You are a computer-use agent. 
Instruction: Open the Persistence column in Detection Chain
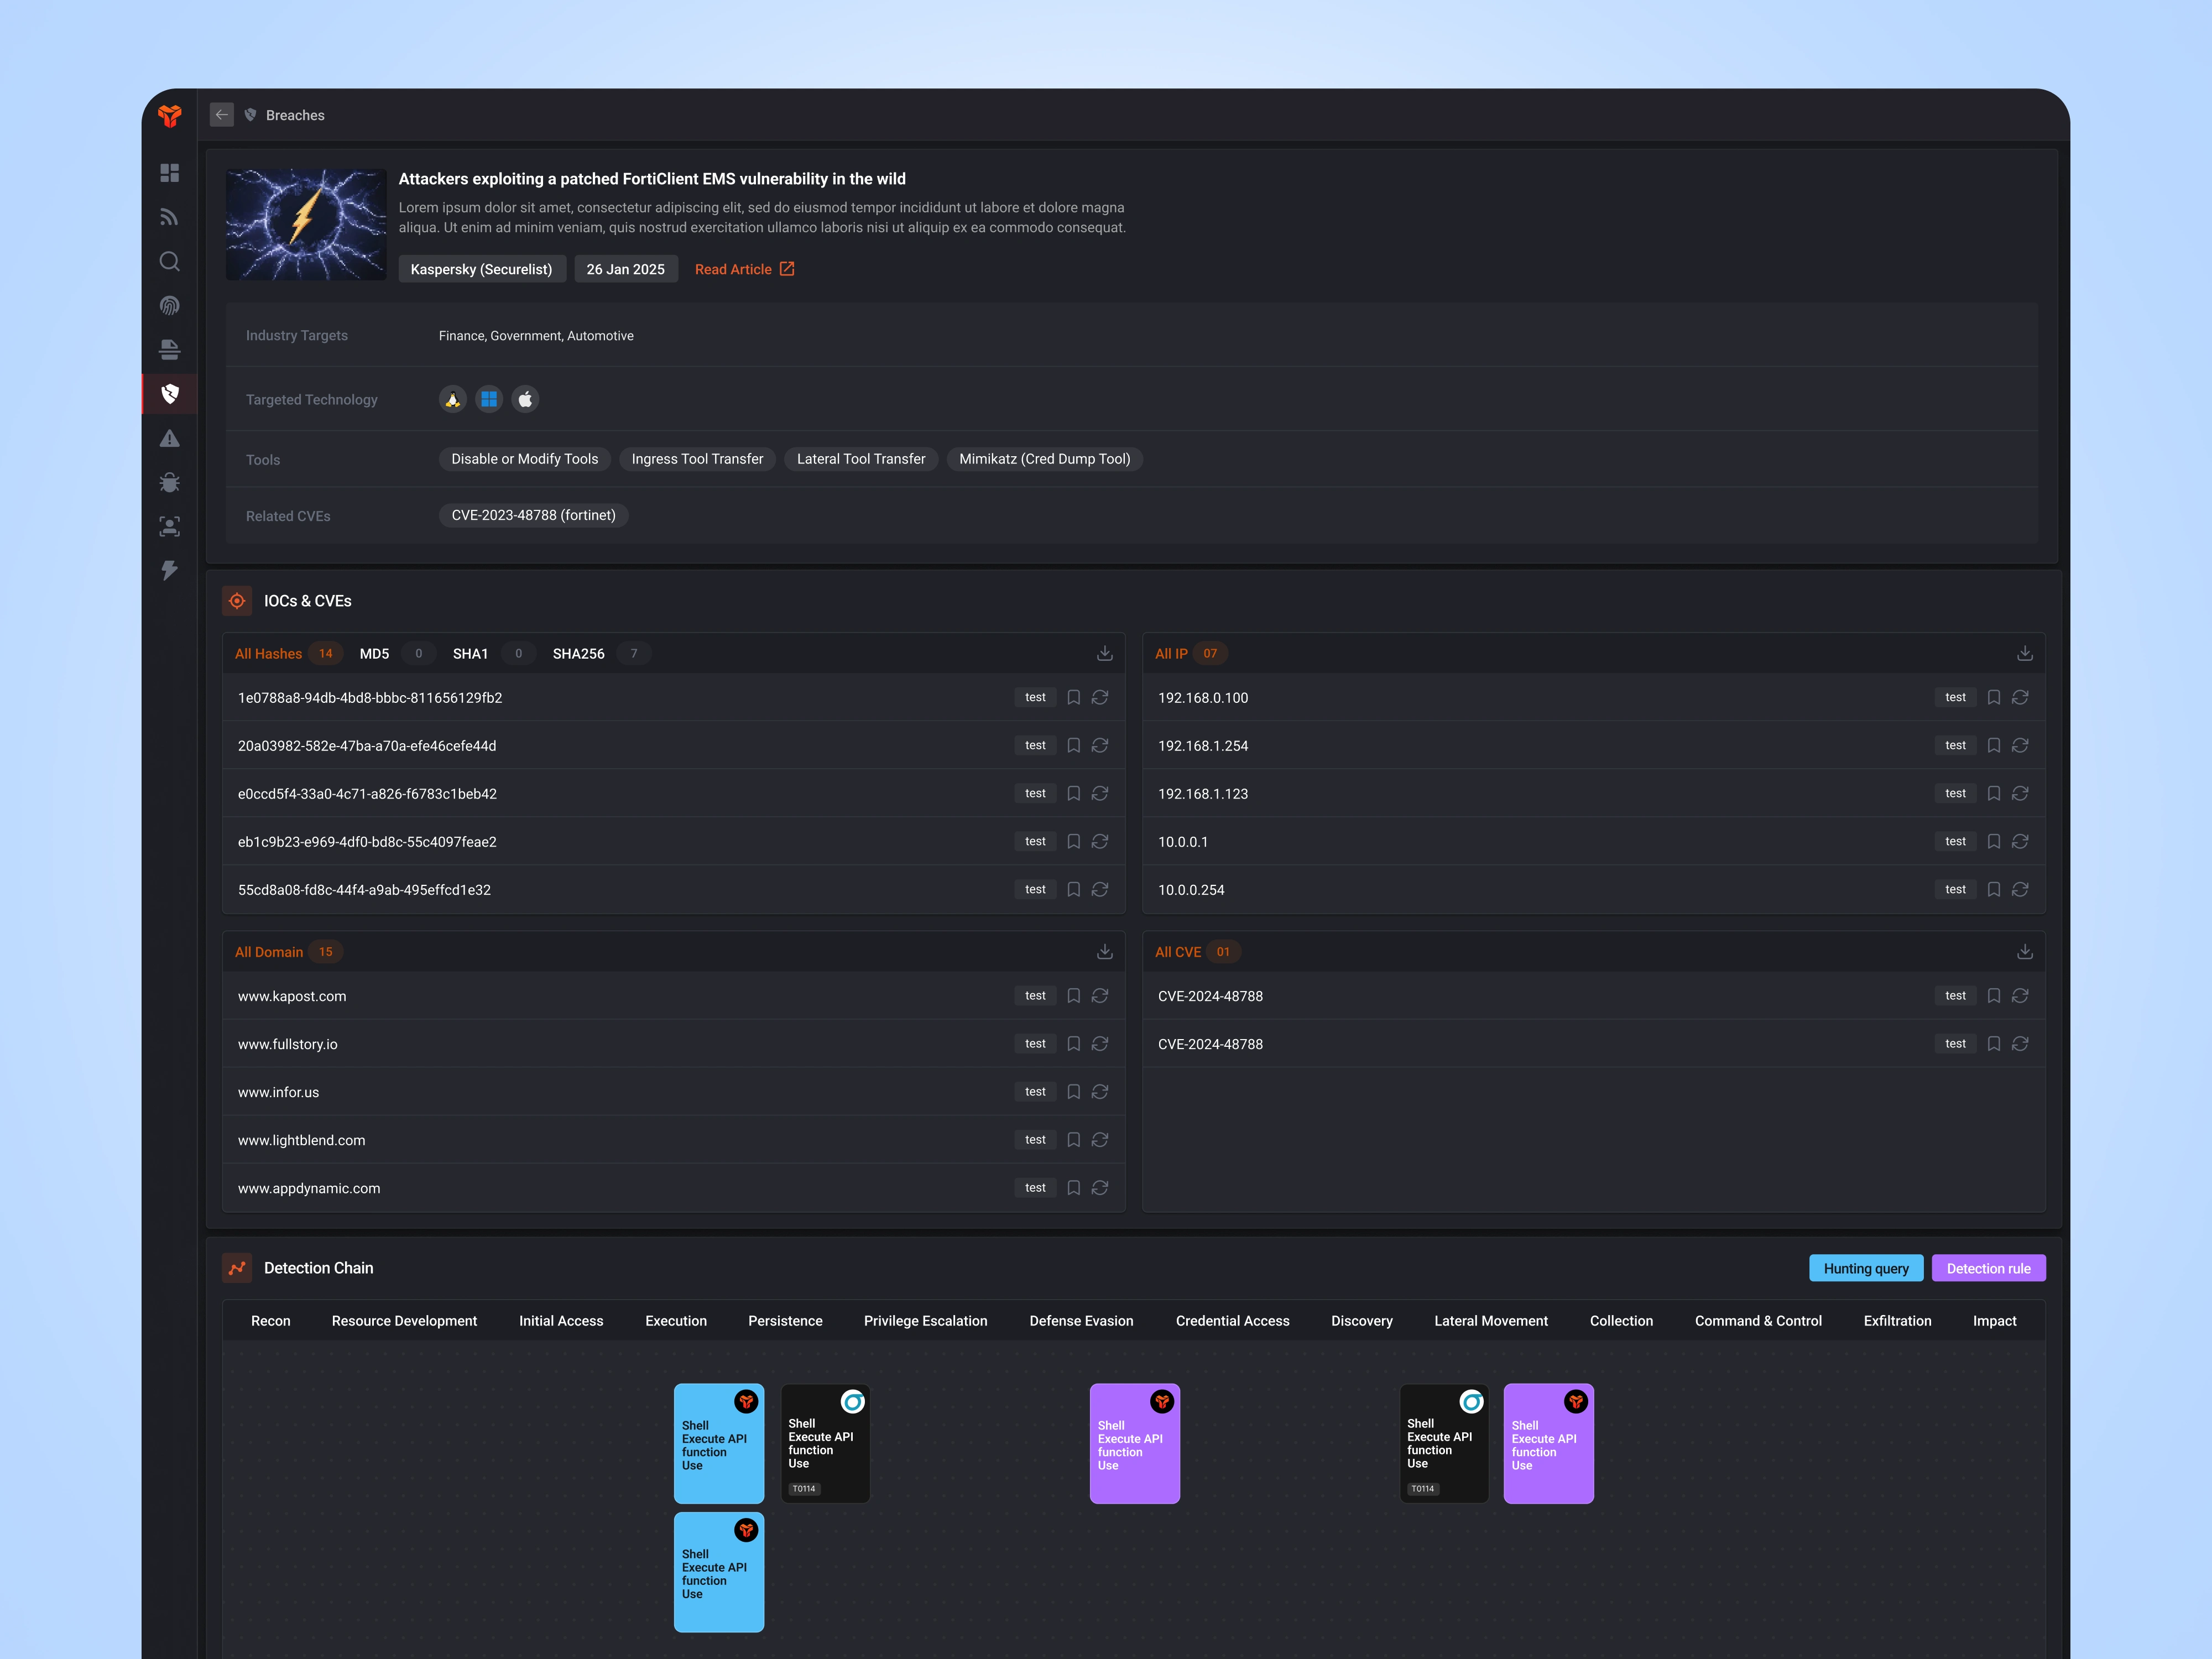[x=784, y=1320]
